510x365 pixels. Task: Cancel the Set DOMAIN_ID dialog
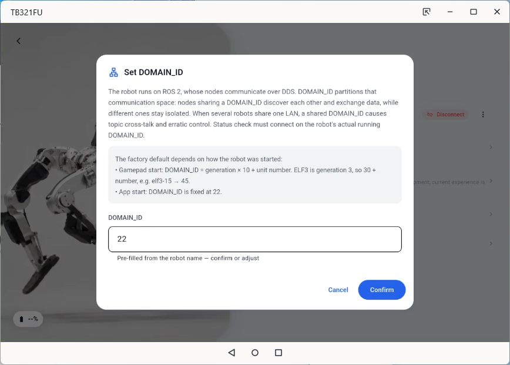(338, 290)
